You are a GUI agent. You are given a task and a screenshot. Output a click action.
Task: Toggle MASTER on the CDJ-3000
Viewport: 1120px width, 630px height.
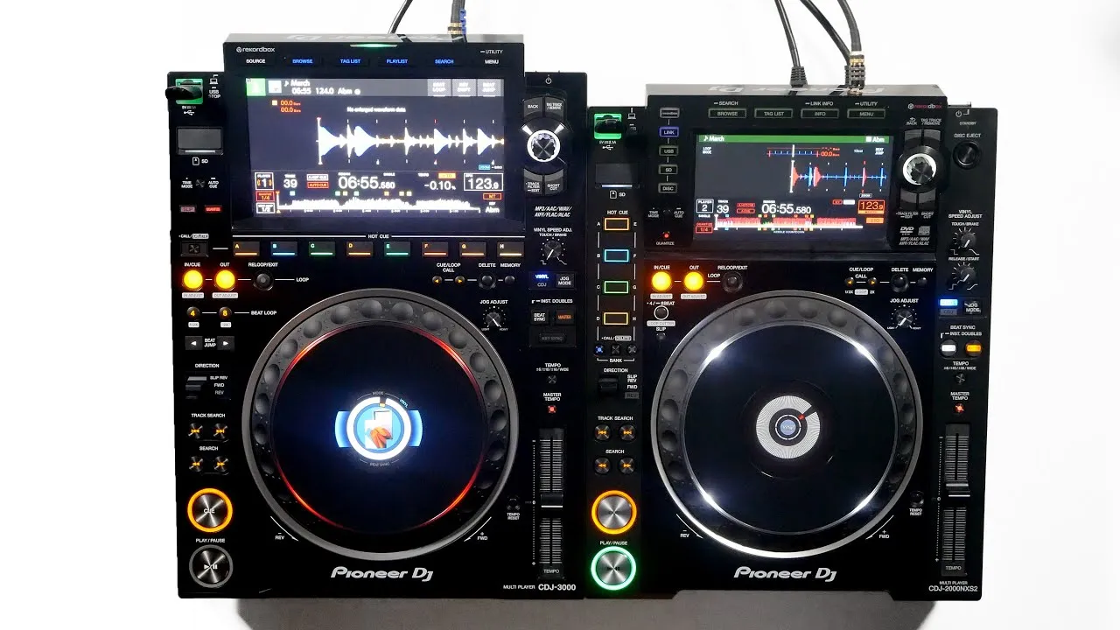coord(564,317)
